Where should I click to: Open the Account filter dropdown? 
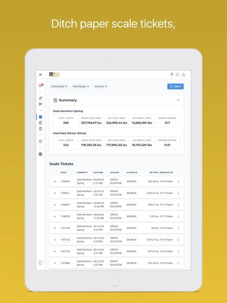(x=100, y=86)
